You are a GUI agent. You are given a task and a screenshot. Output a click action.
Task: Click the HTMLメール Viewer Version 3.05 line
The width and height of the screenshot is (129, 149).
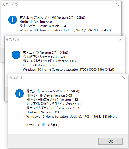(x=49, y=95)
